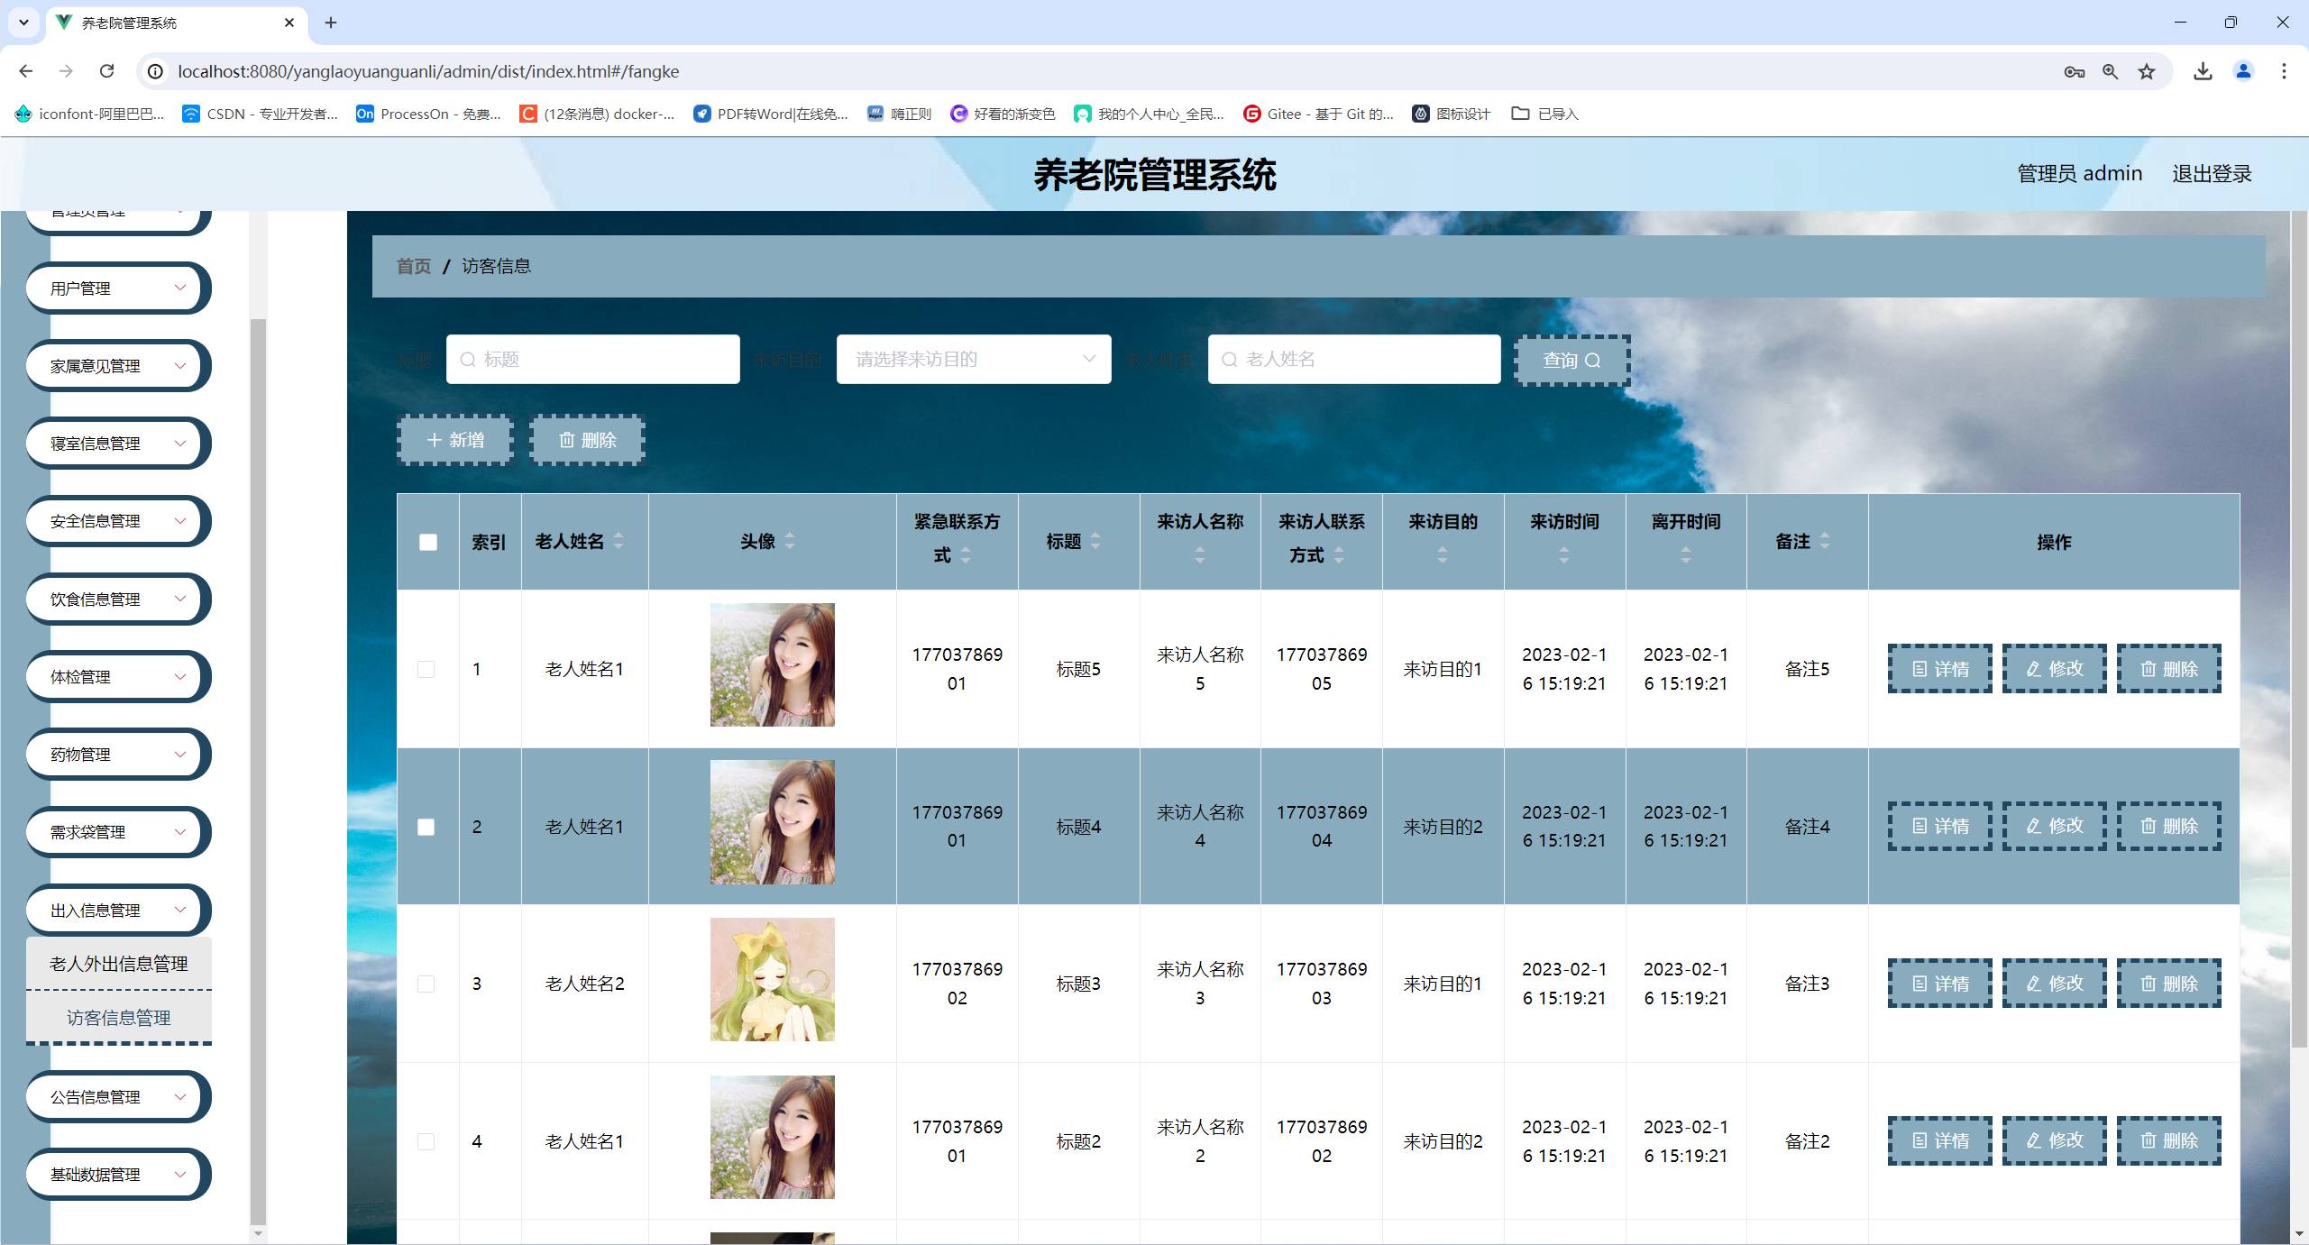Viewport: 2309px width, 1245px height.
Task: Click the Gitee bookmark icon in bookmarks bar
Action: pos(1251,114)
